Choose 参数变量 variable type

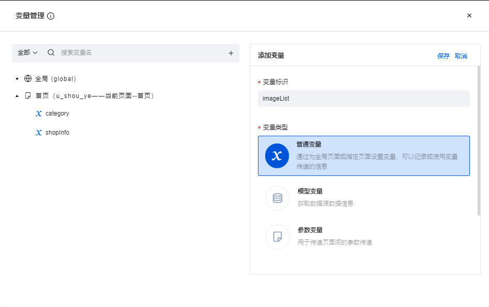(x=363, y=236)
